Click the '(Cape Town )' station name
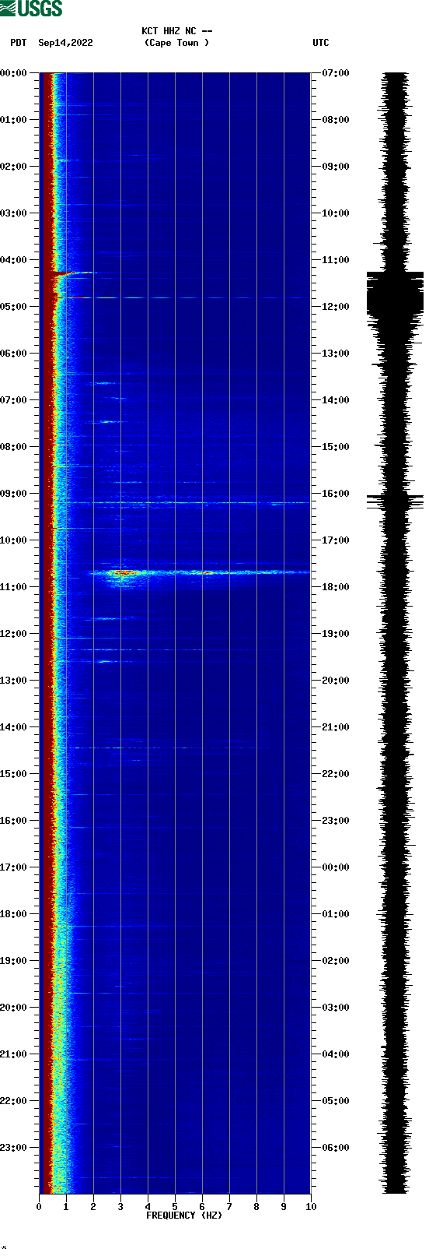Viewport: 429px width, 1256px height. (x=177, y=43)
